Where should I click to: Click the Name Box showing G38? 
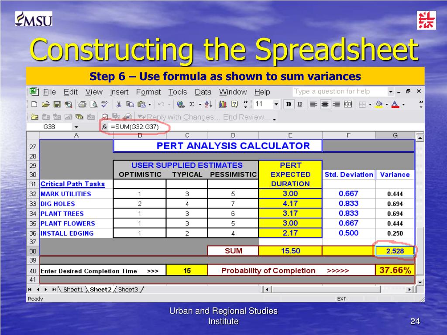click(50, 127)
